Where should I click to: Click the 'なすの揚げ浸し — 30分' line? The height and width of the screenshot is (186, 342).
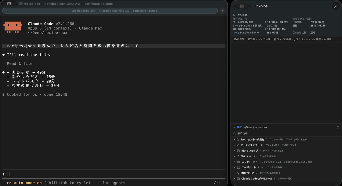point(33,86)
